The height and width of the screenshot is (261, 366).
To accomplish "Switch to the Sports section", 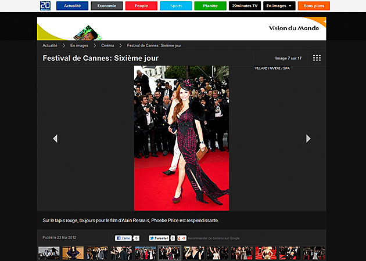I will pyautogui.click(x=175, y=6).
